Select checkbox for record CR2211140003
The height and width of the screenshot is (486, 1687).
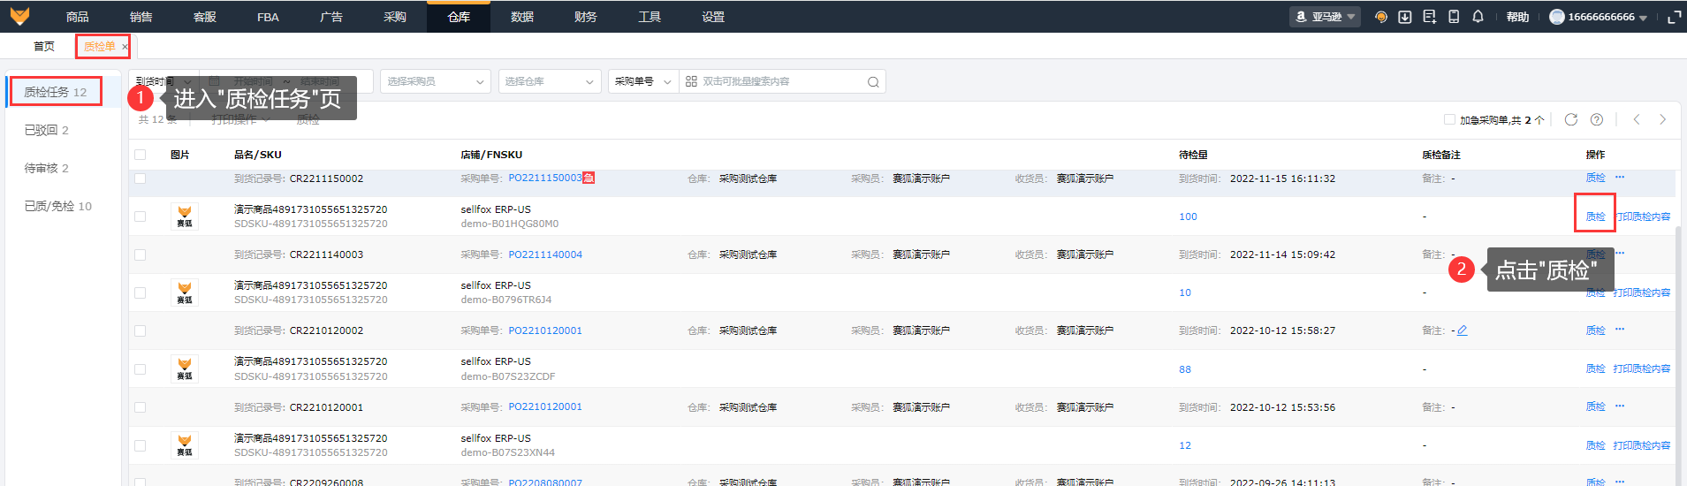[140, 254]
